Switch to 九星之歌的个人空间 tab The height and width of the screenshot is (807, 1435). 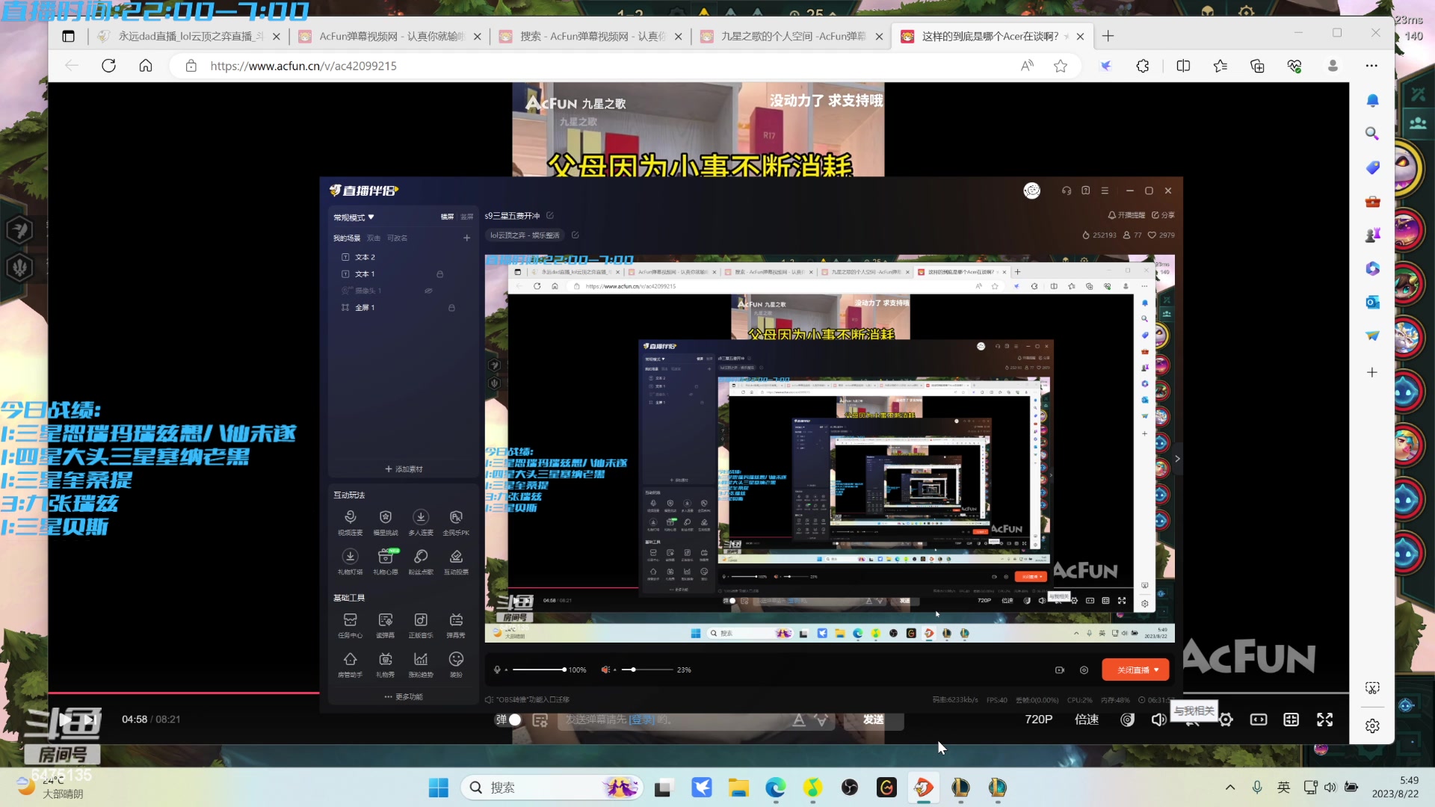tap(791, 36)
